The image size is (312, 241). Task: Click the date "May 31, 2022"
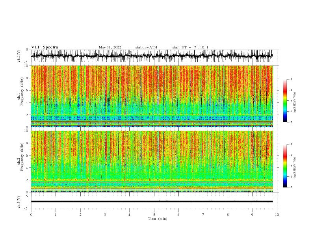click(x=110, y=47)
